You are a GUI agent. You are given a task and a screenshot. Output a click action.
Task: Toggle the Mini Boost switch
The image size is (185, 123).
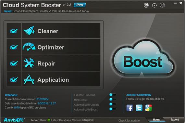tap(113, 99)
